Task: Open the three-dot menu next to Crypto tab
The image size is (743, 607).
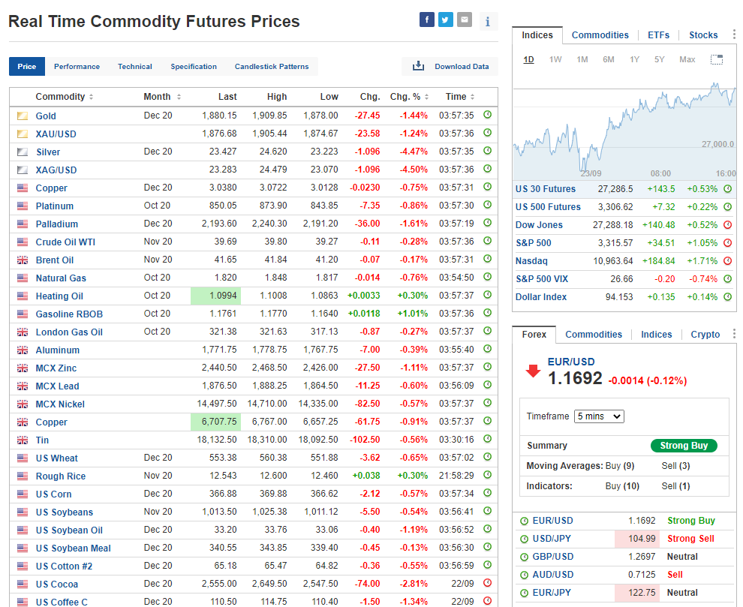Action: pyautogui.click(x=733, y=334)
